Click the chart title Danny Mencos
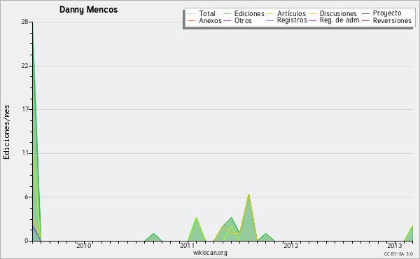Screen dimensions: 420x259 (88, 10)
